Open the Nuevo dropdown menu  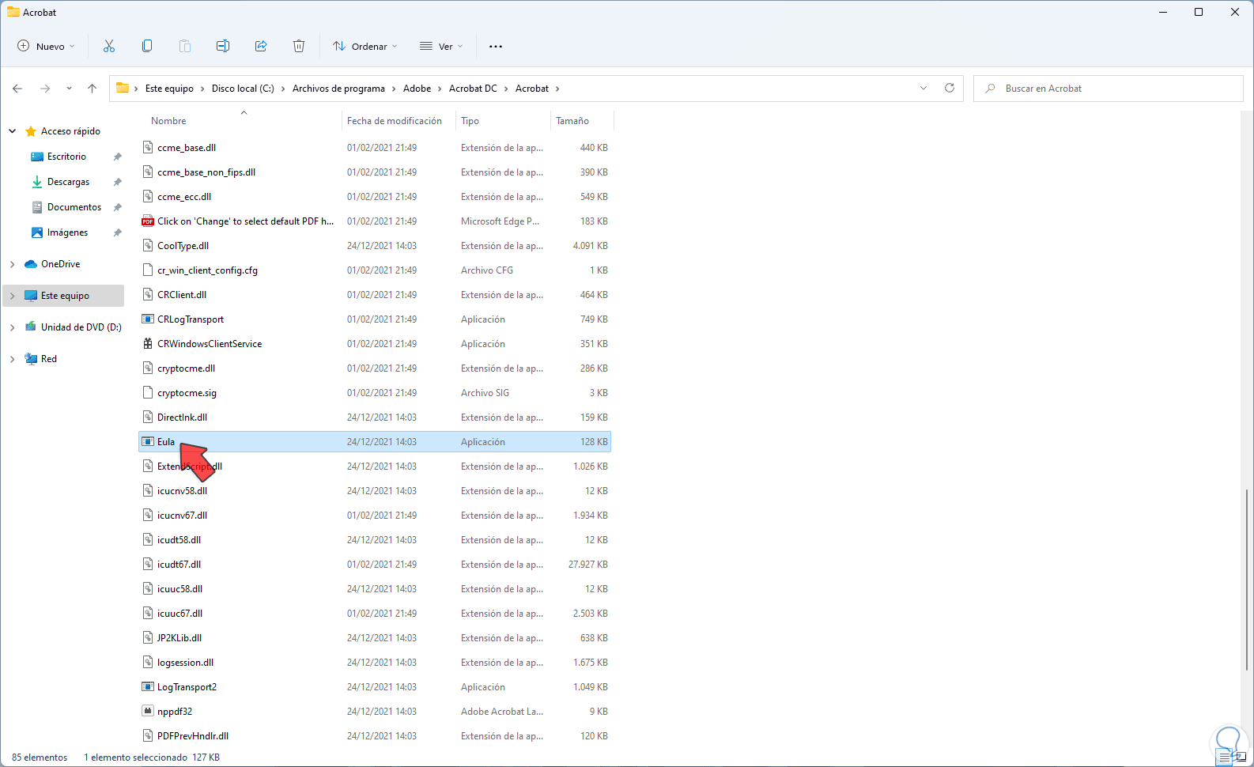47,46
